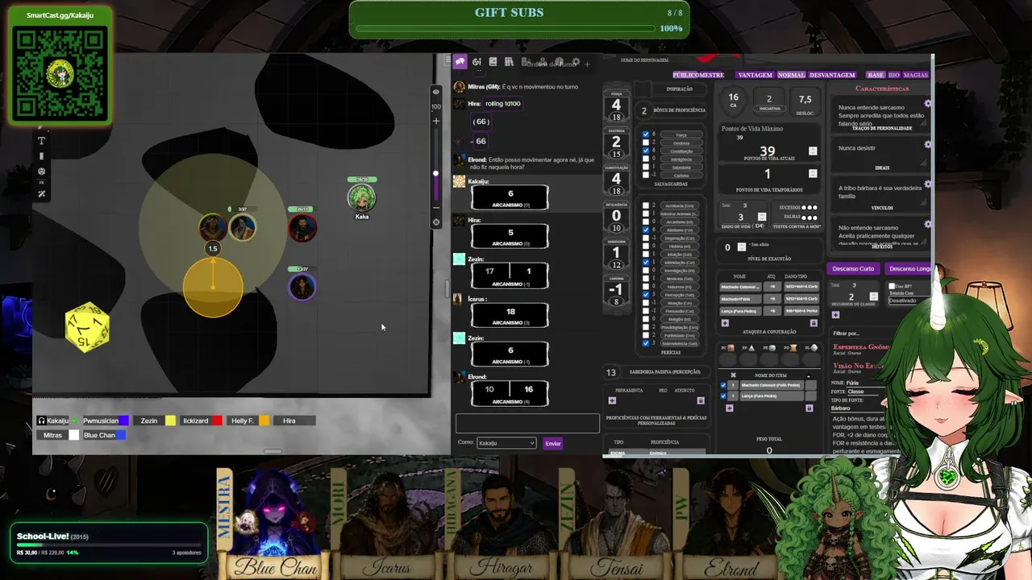The height and width of the screenshot is (580, 1032).
Task: Click the PO gold coin currency icon
Action: click(x=794, y=348)
